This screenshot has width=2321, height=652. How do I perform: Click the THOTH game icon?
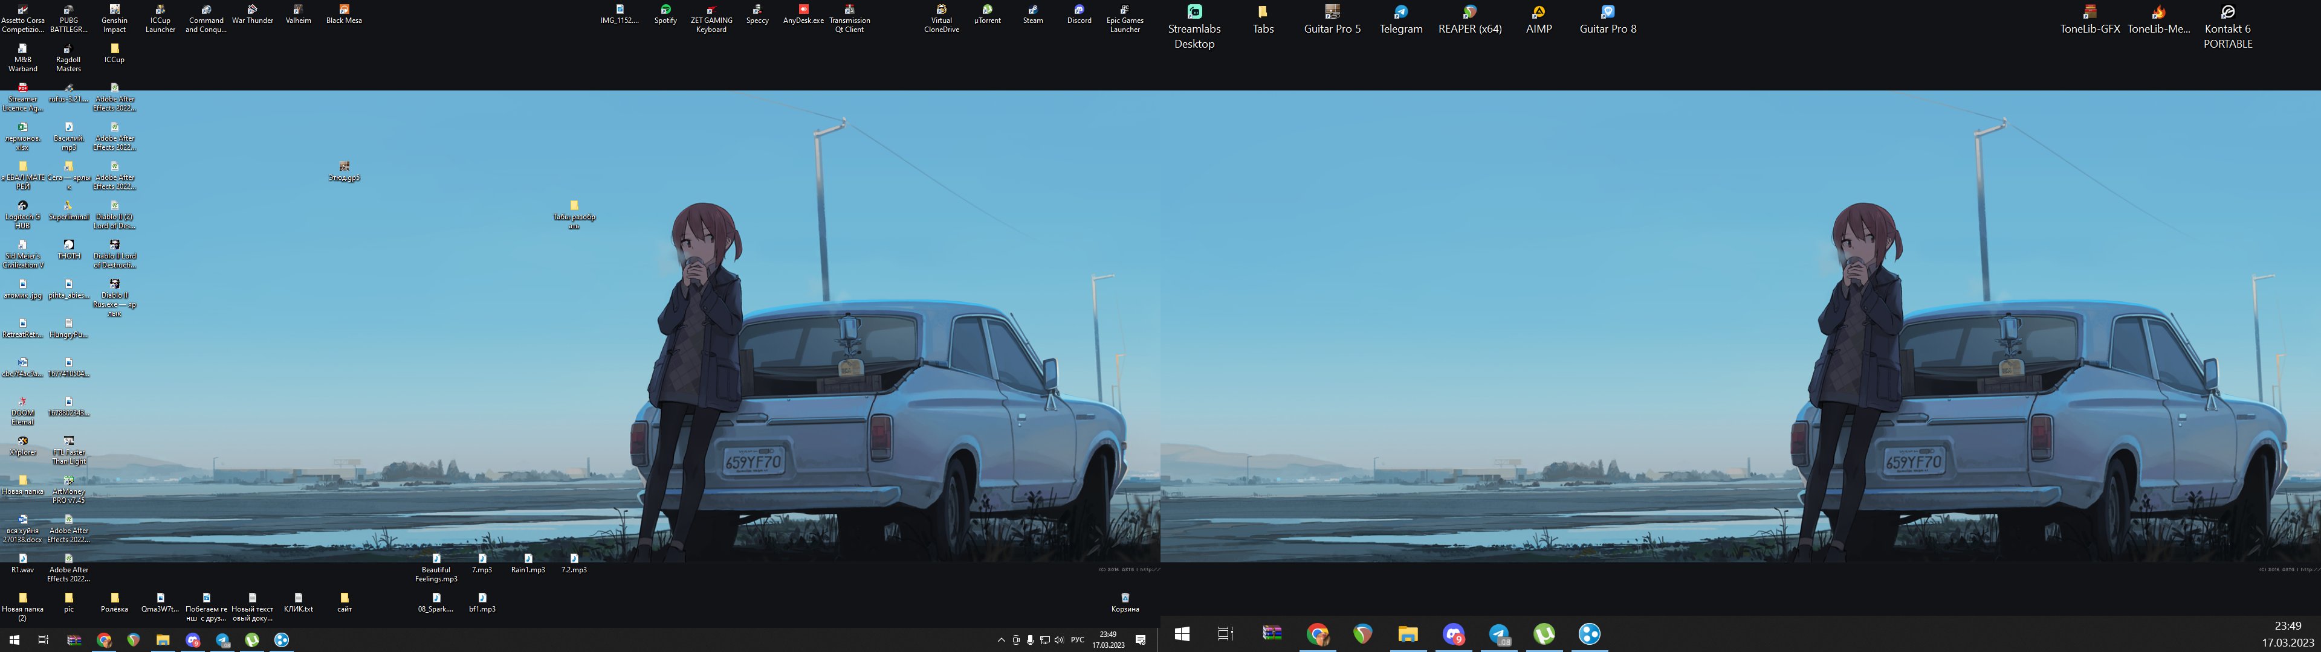[x=68, y=251]
